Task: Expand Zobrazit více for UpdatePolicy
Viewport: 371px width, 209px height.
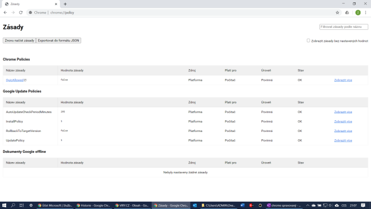Action: [x=343, y=140]
